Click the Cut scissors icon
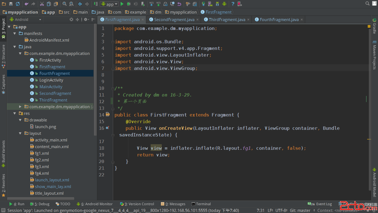Viewport: 378px width, 213px height. [42, 4]
